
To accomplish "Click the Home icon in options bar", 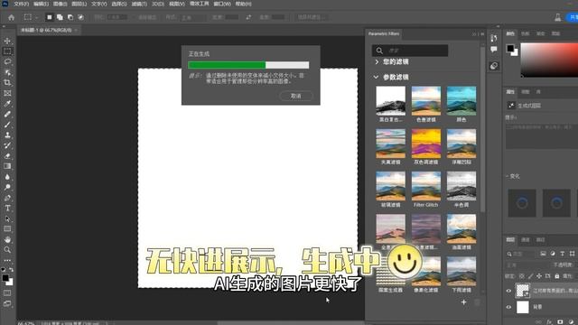I will click(12, 17).
